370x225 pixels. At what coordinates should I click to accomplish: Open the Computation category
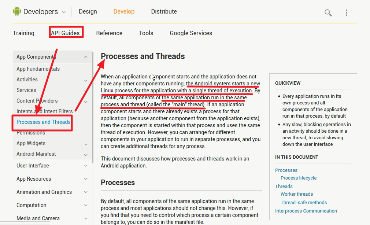pyautogui.click(x=32, y=206)
